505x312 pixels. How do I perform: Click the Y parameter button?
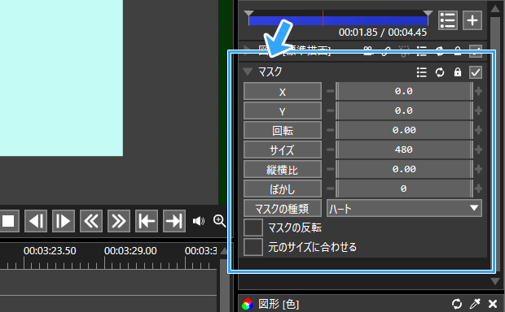(x=283, y=110)
